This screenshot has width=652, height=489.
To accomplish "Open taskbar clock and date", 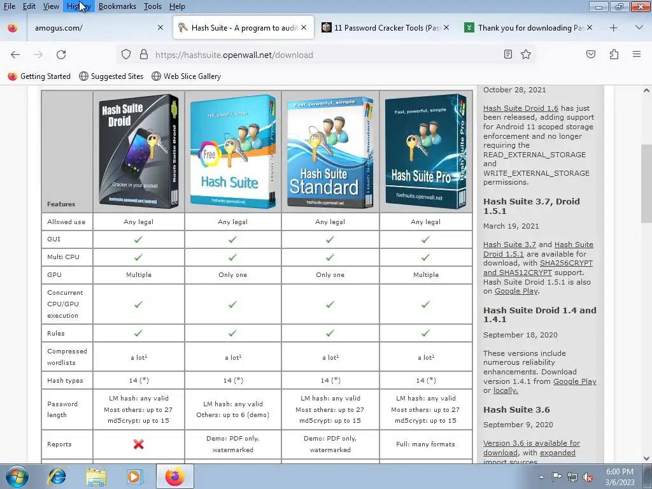I will click(x=620, y=477).
